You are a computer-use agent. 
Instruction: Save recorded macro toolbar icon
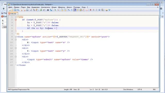coord(102,10)
